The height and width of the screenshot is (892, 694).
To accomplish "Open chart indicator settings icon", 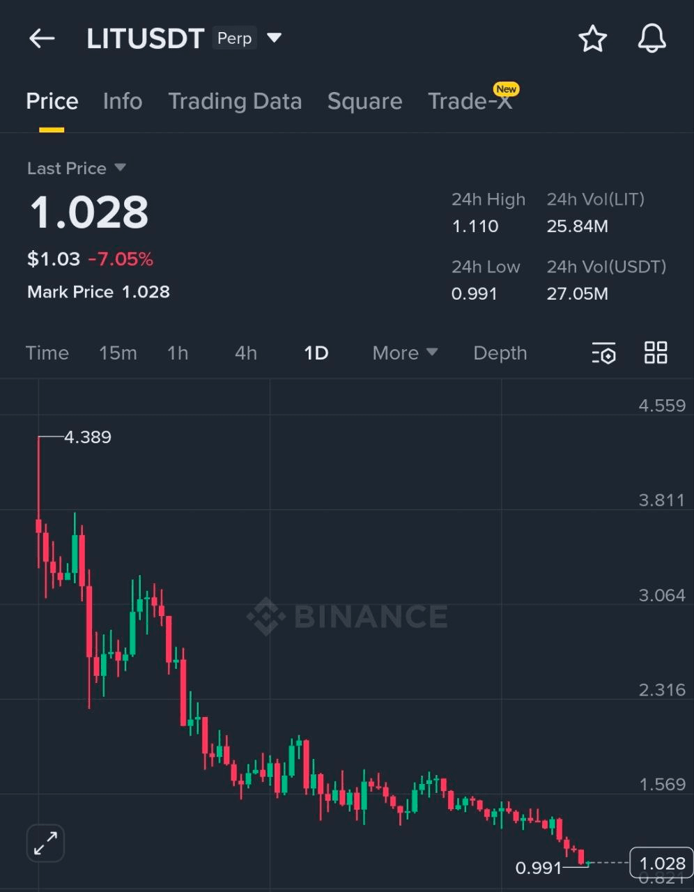I will pyautogui.click(x=603, y=353).
